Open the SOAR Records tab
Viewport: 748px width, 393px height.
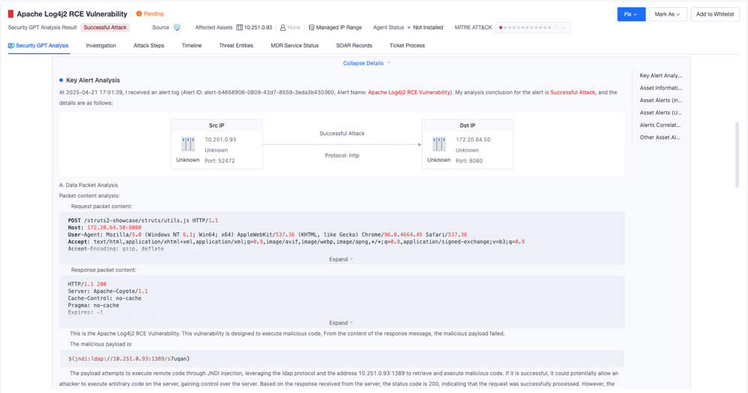(354, 46)
